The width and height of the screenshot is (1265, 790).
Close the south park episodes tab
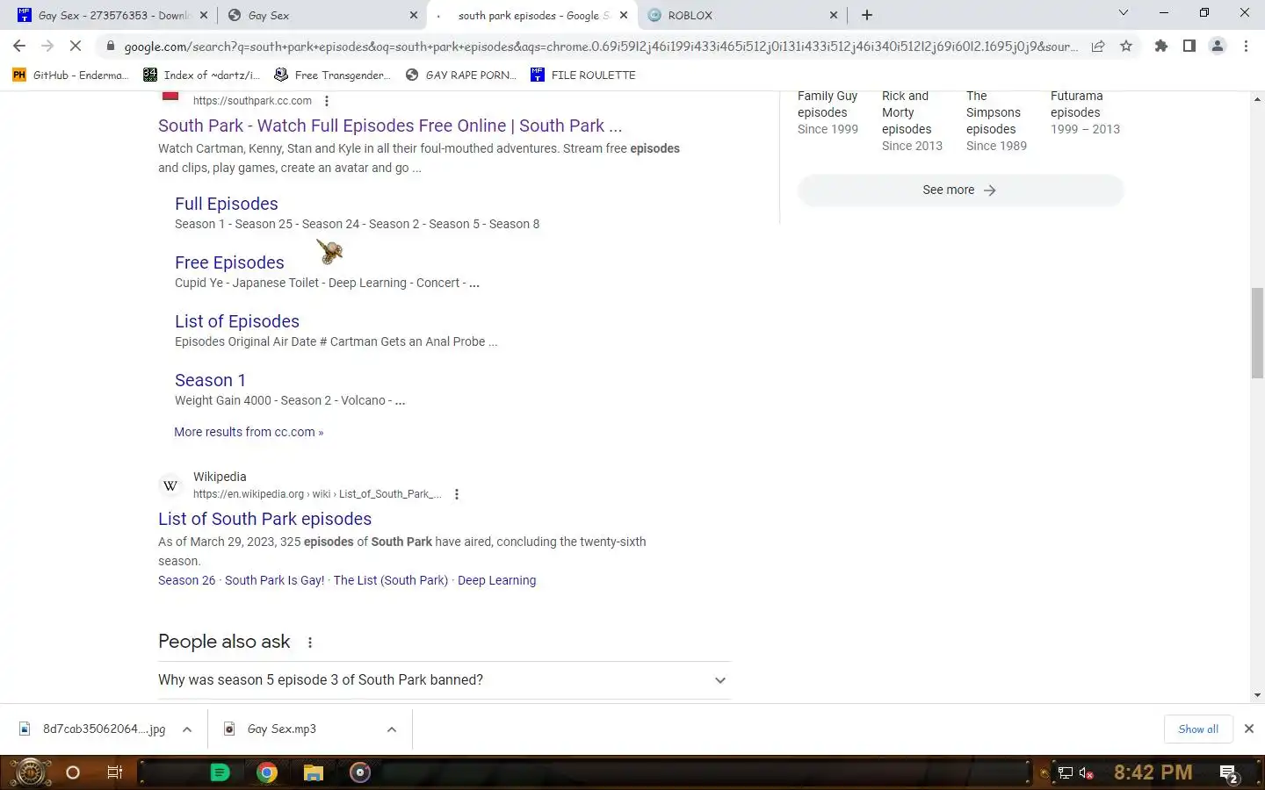(x=624, y=15)
